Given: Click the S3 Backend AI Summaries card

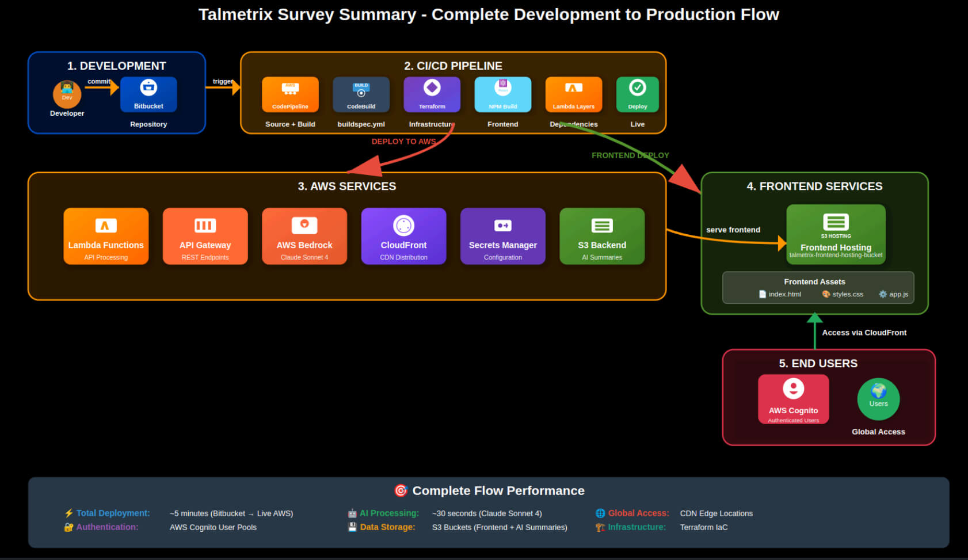Looking at the screenshot, I should point(602,237).
